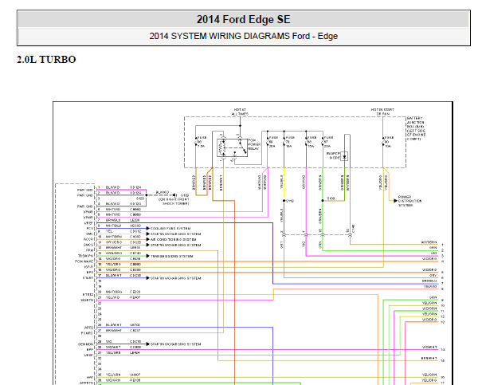The height and width of the screenshot is (385, 478).
Task: Click "2014 SYSTEM WIRING DIAGRAMS Ford - Edge" subtitle
Action: click(243, 36)
